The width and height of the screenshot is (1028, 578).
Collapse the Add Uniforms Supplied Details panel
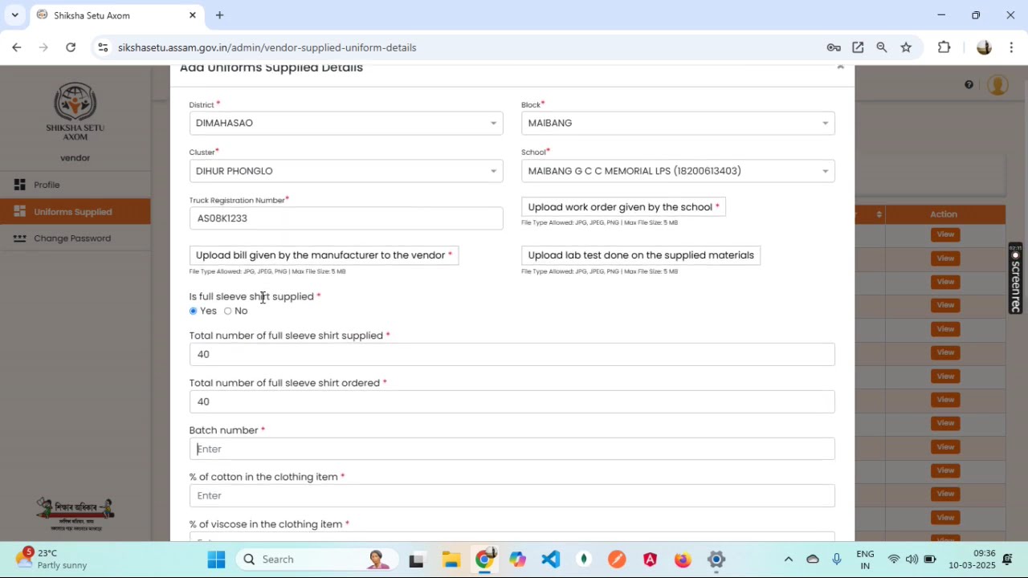click(x=840, y=67)
